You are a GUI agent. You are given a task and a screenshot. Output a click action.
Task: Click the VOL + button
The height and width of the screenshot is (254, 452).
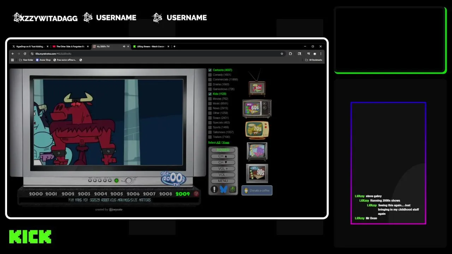point(223,169)
